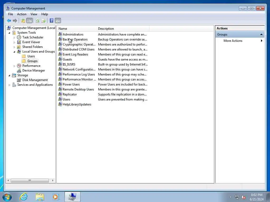
Task: Click the Export List toolbar icon
Action: click(x=44, y=21)
